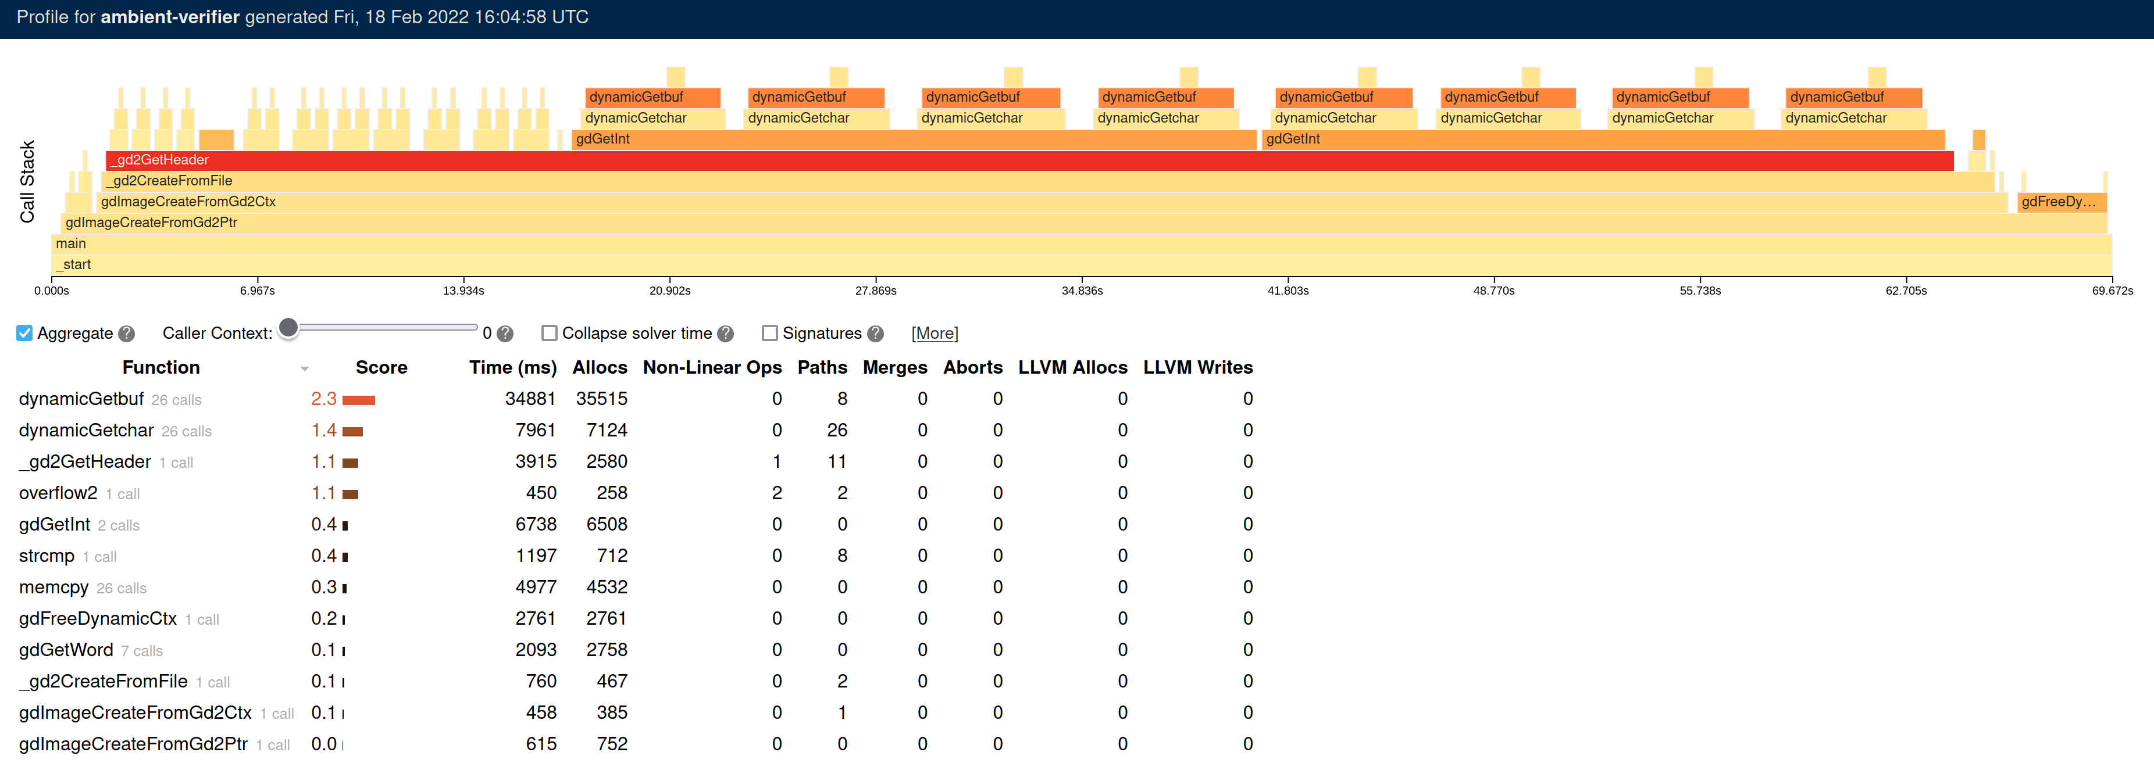
Task: Click the Caller Context slider handle
Action: click(288, 328)
